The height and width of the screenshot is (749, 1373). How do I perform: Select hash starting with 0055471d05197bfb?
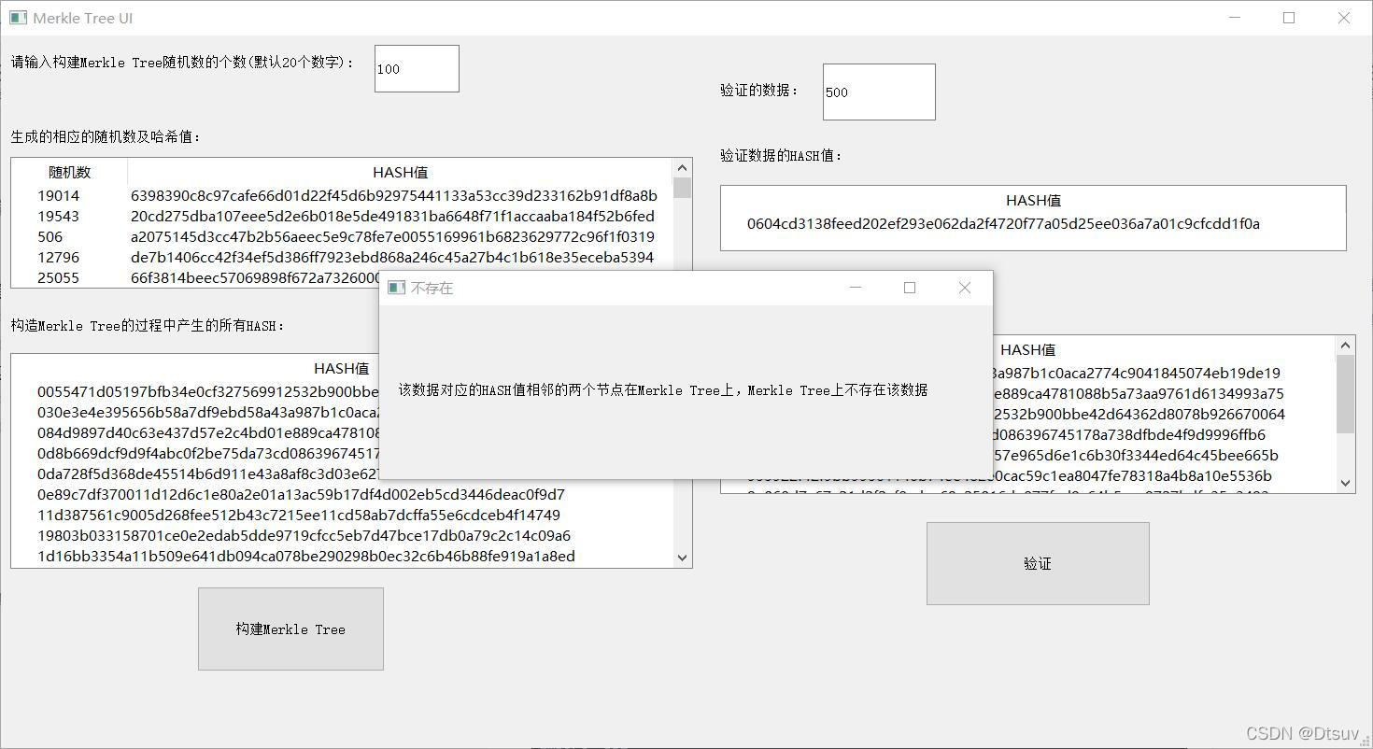[x=208, y=391]
